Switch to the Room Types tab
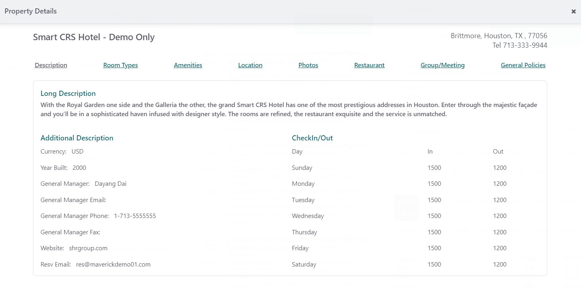This screenshot has height=288, width=581. point(120,65)
